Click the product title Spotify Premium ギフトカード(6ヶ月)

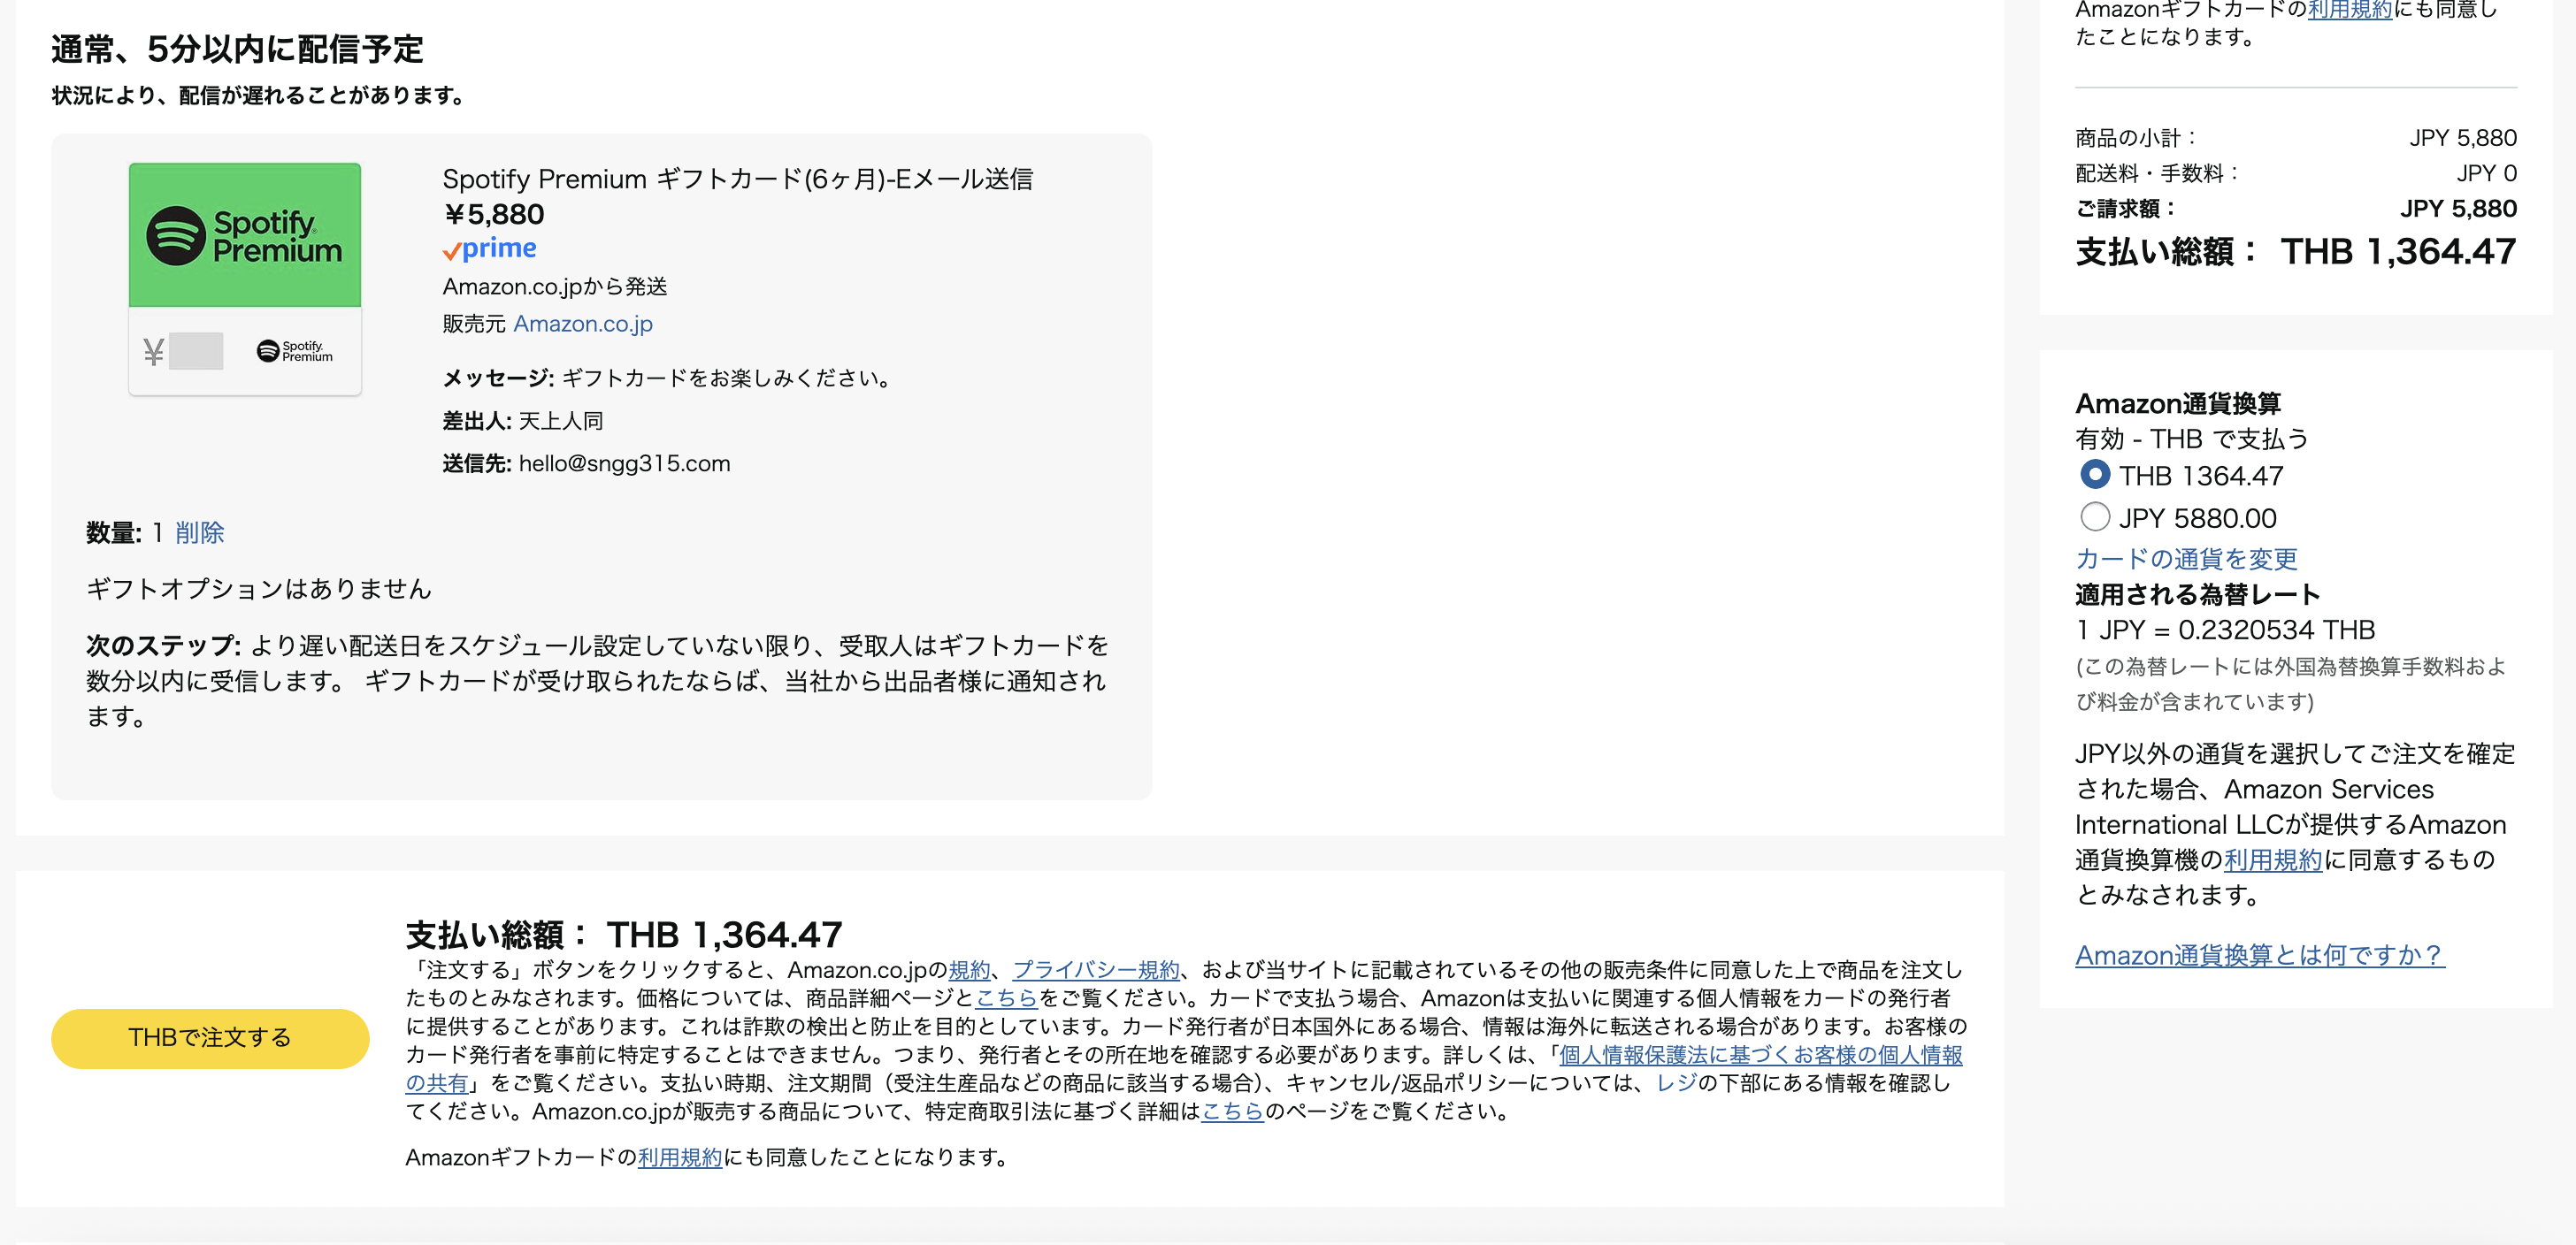(x=737, y=179)
